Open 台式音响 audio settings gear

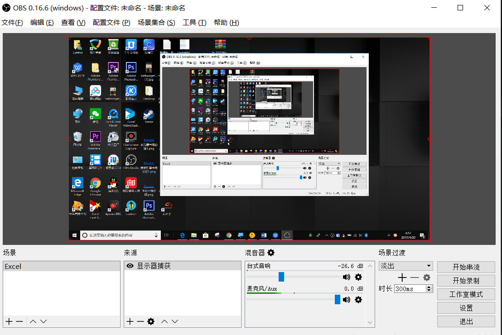pyautogui.click(x=358, y=277)
